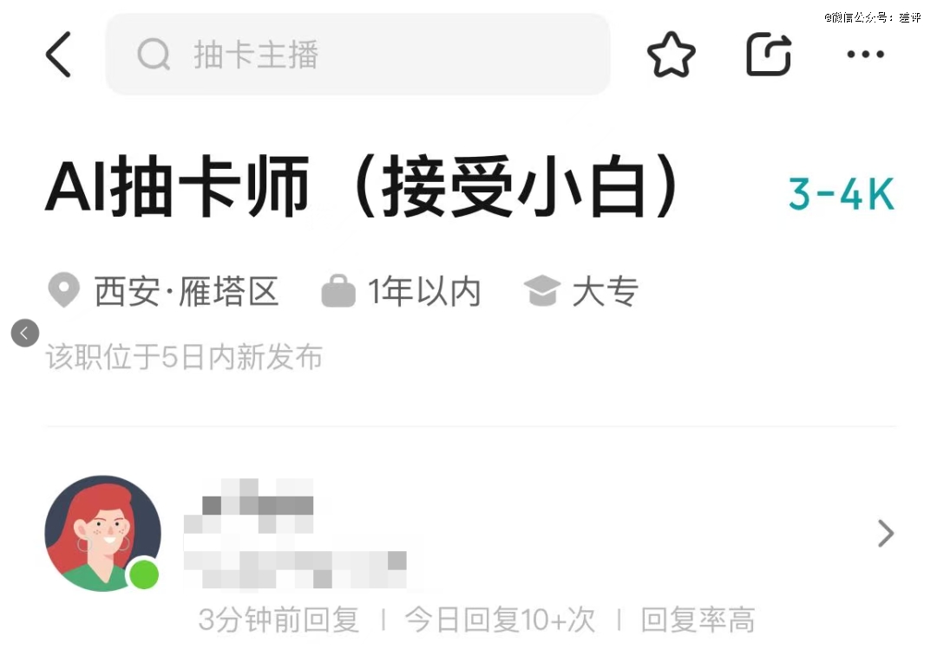The height and width of the screenshot is (662, 937).
Task: Click the 回复率高 reply-rate label
Action: (698, 620)
